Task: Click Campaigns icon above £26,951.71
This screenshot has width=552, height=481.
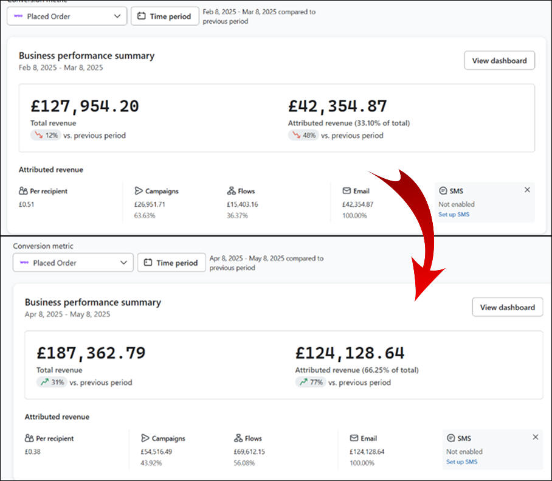Action: click(x=139, y=191)
